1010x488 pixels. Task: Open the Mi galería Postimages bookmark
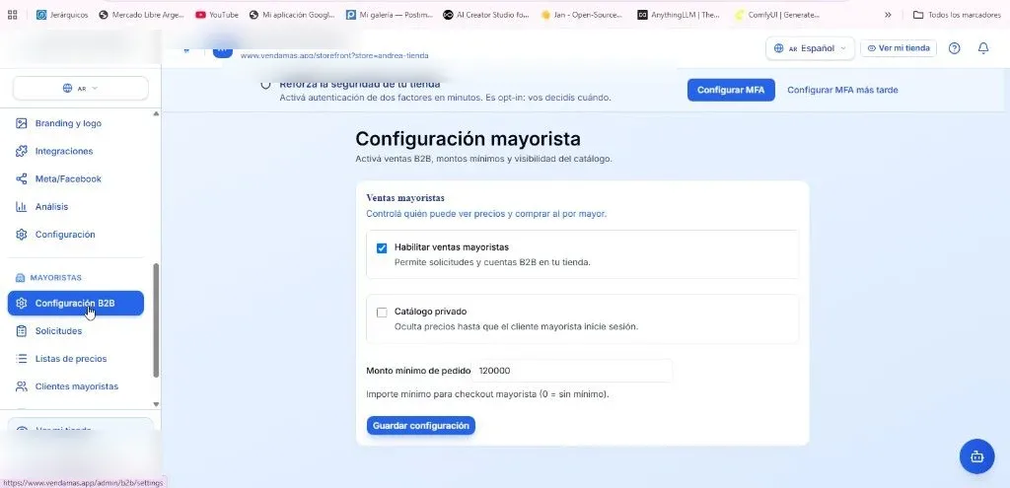pos(389,14)
